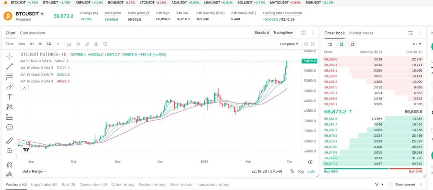This screenshot has height=190, width=433.
Task: Show sell orders only view
Action: pos(352,44)
